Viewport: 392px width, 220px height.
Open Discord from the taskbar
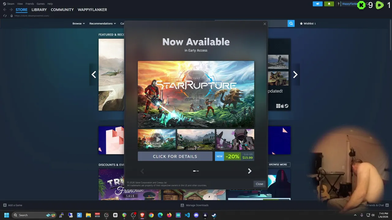click(x=196, y=215)
